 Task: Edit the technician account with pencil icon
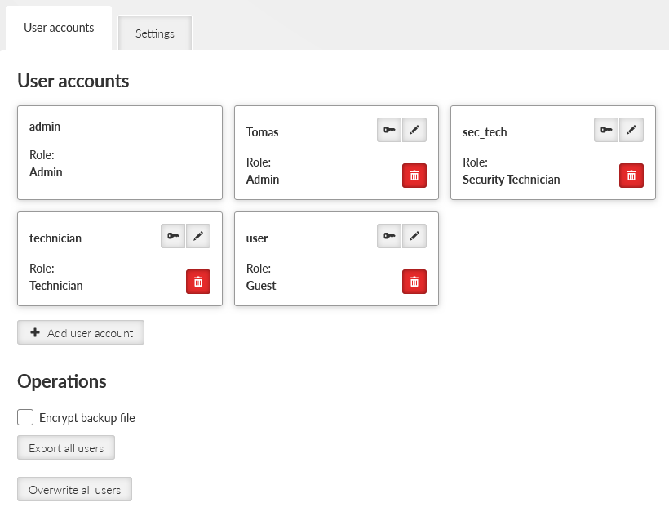[x=198, y=236]
